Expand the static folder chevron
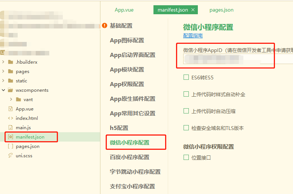Image resolution: width=293 pixels, height=194 pixels. pos(3,81)
